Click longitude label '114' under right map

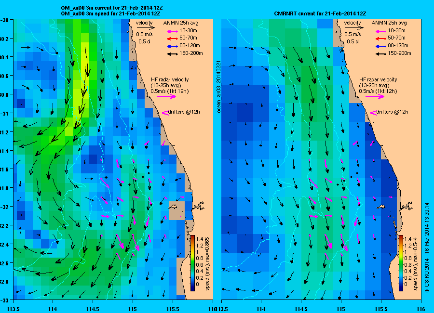(x=261, y=309)
